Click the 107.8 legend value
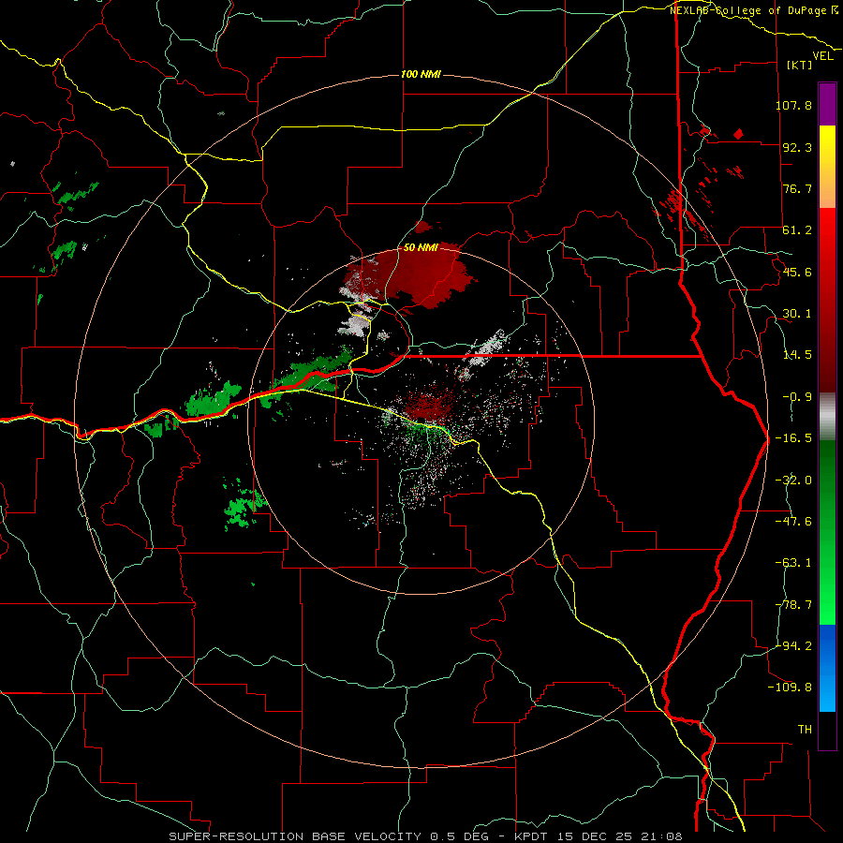Image resolution: width=843 pixels, height=843 pixels. (x=793, y=105)
